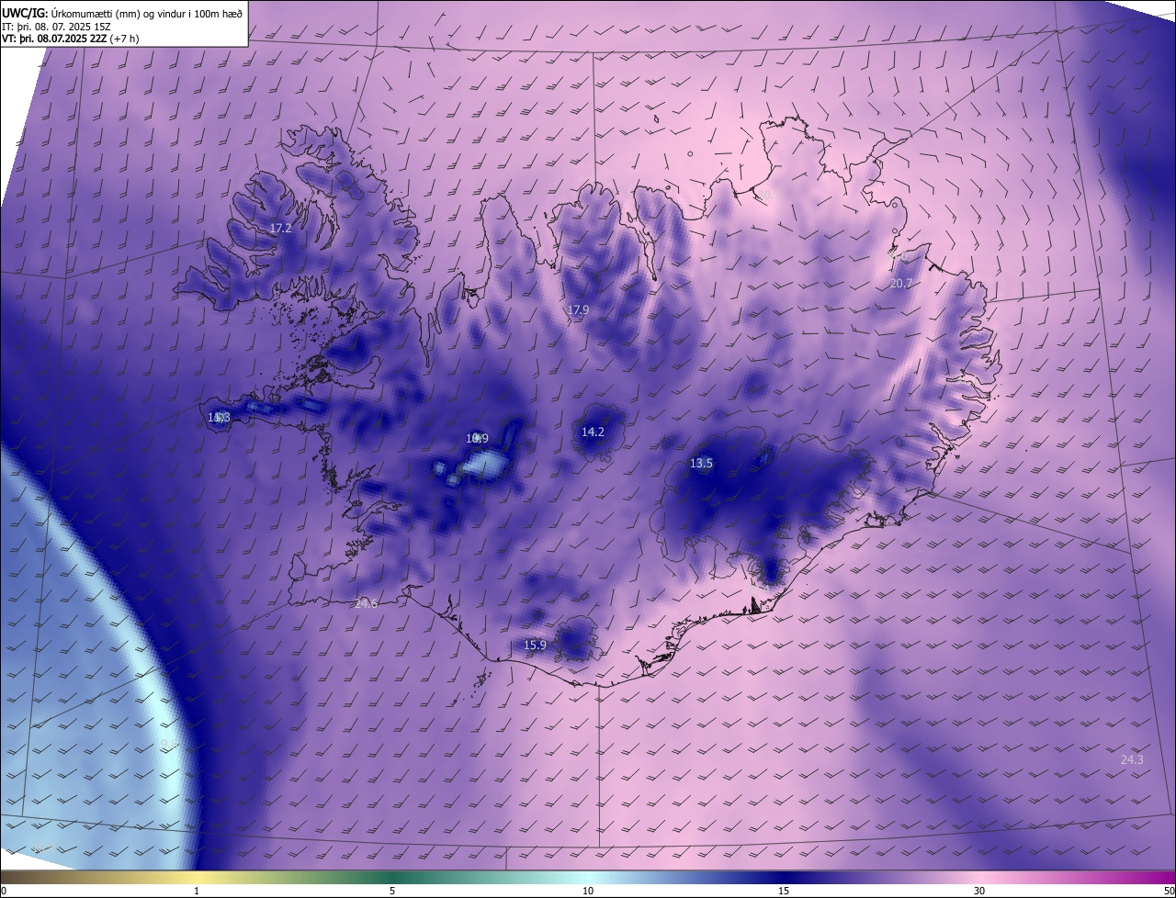
Task: Click the 24.3 value over the southeast ocean
Action: [x=1132, y=759]
